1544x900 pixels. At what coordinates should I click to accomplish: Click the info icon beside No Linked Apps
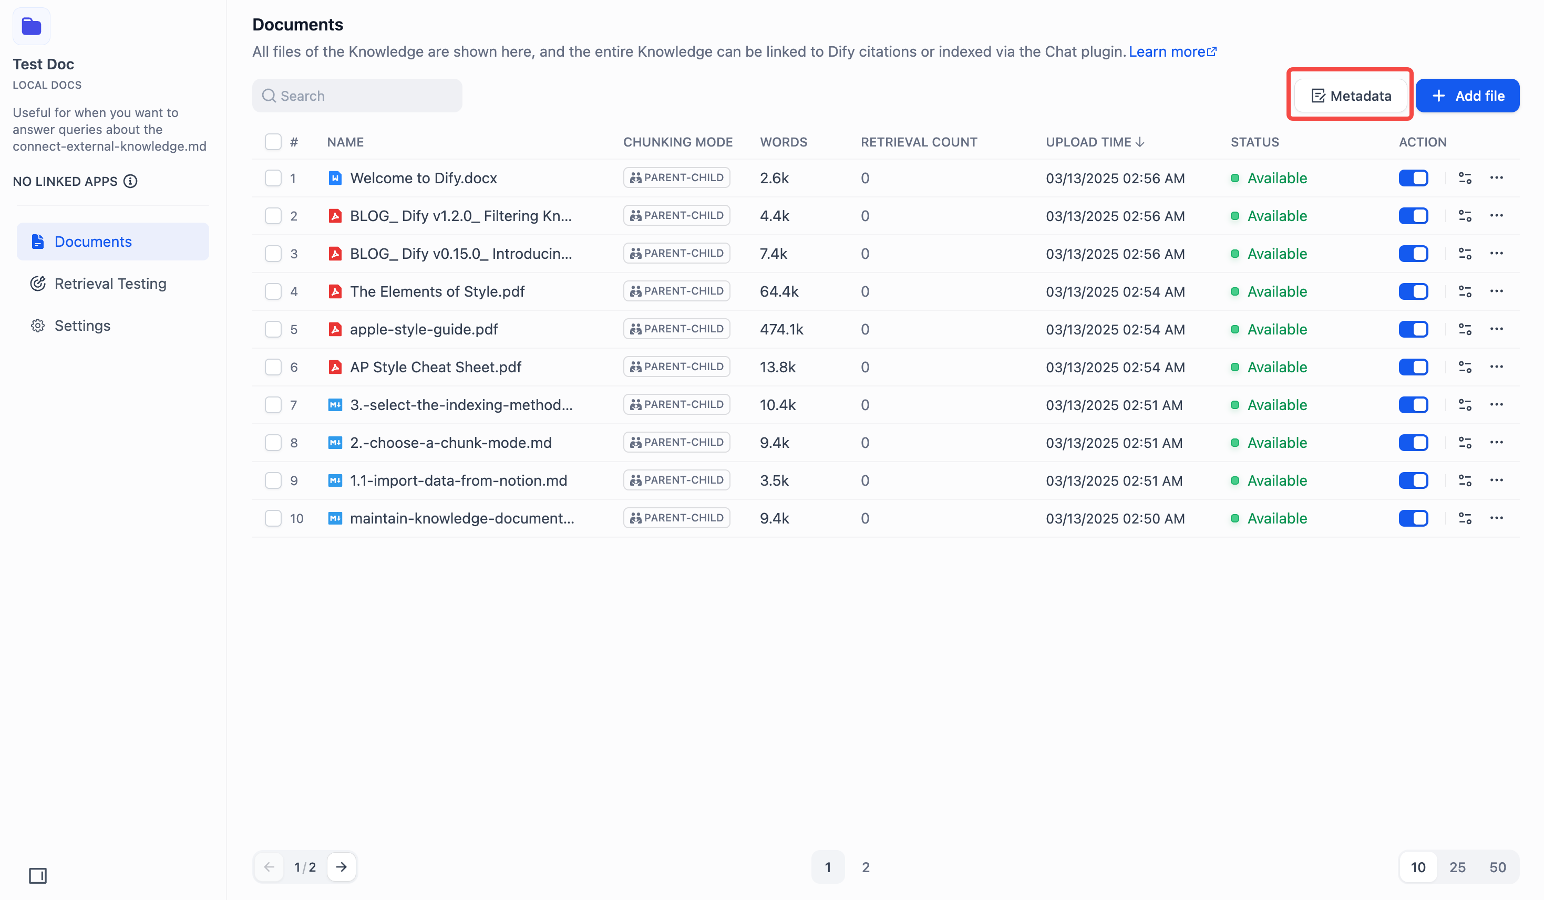[x=130, y=181]
